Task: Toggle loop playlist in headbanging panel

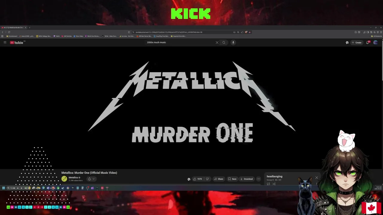Action: (x=268, y=184)
